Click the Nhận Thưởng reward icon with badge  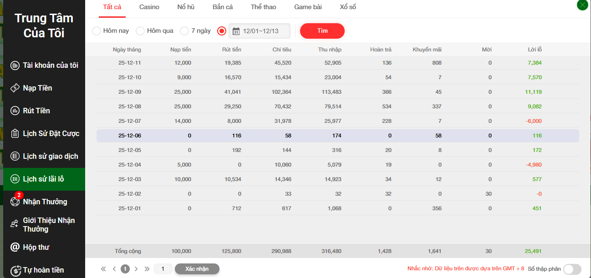pyautogui.click(x=15, y=202)
